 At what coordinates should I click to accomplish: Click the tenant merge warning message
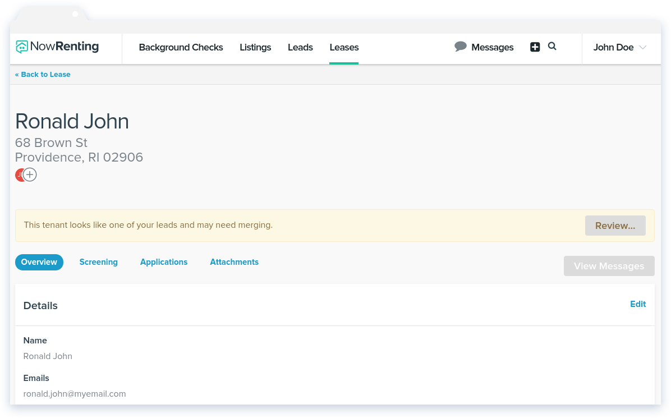pyautogui.click(x=148, y=225)
